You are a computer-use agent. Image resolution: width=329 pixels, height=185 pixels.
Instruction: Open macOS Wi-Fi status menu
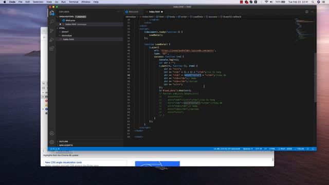[266, 2]
